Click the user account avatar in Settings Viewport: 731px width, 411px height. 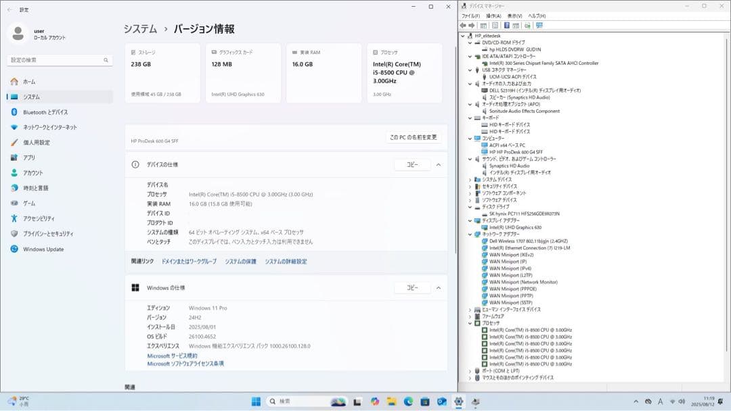coord(16,32)
